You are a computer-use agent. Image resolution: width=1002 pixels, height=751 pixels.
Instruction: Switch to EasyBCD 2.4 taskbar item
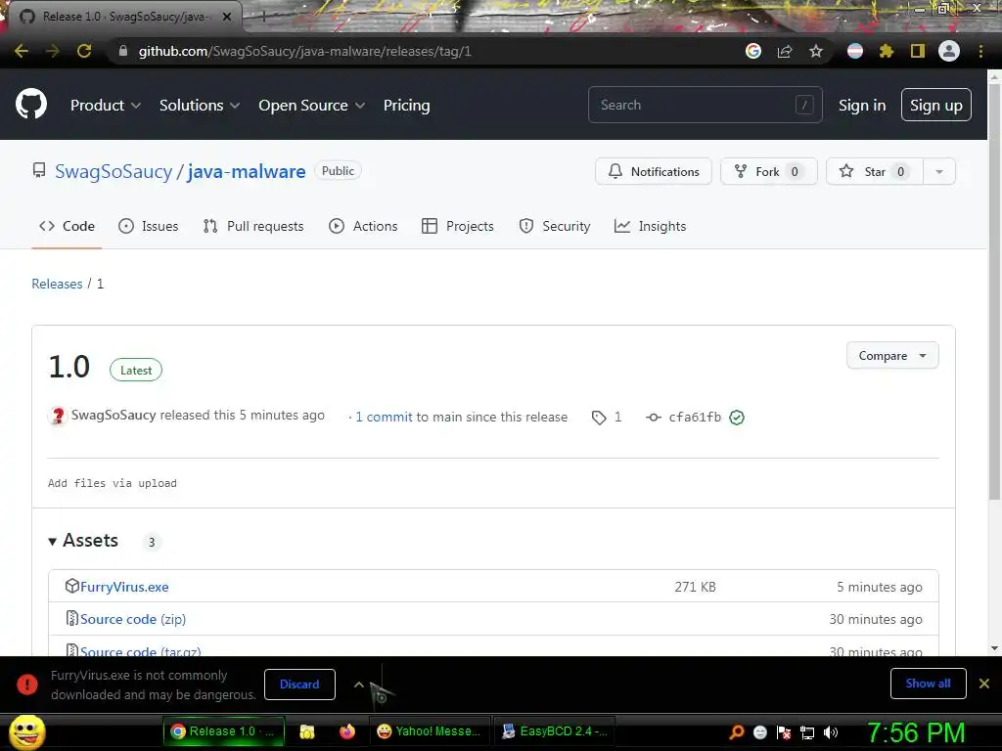(555, 731)
